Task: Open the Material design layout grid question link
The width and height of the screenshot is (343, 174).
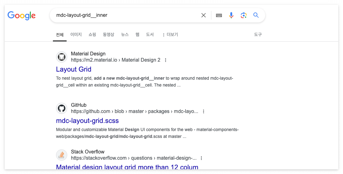Action: pyautogui.click(x=127, y=167)
